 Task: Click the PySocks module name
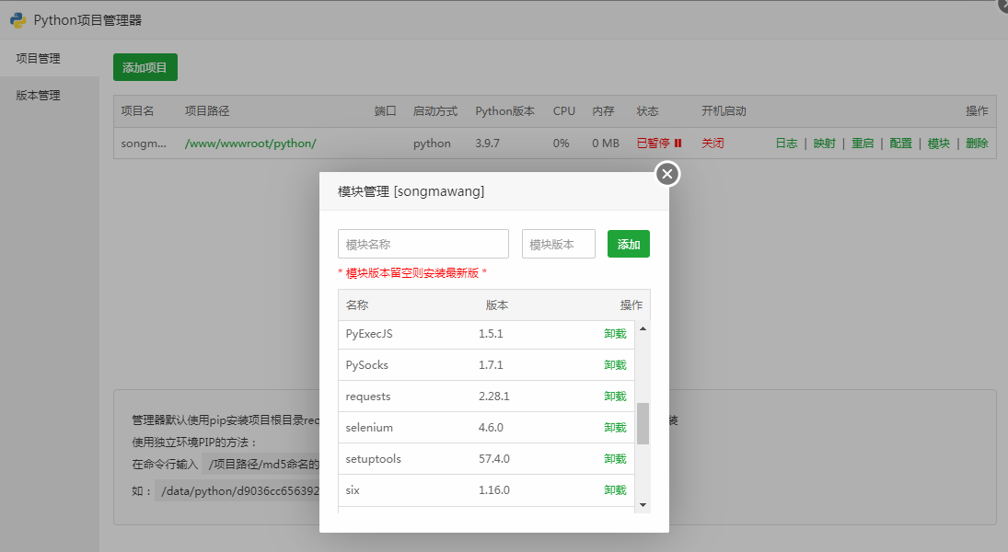(x=367, y=365)
